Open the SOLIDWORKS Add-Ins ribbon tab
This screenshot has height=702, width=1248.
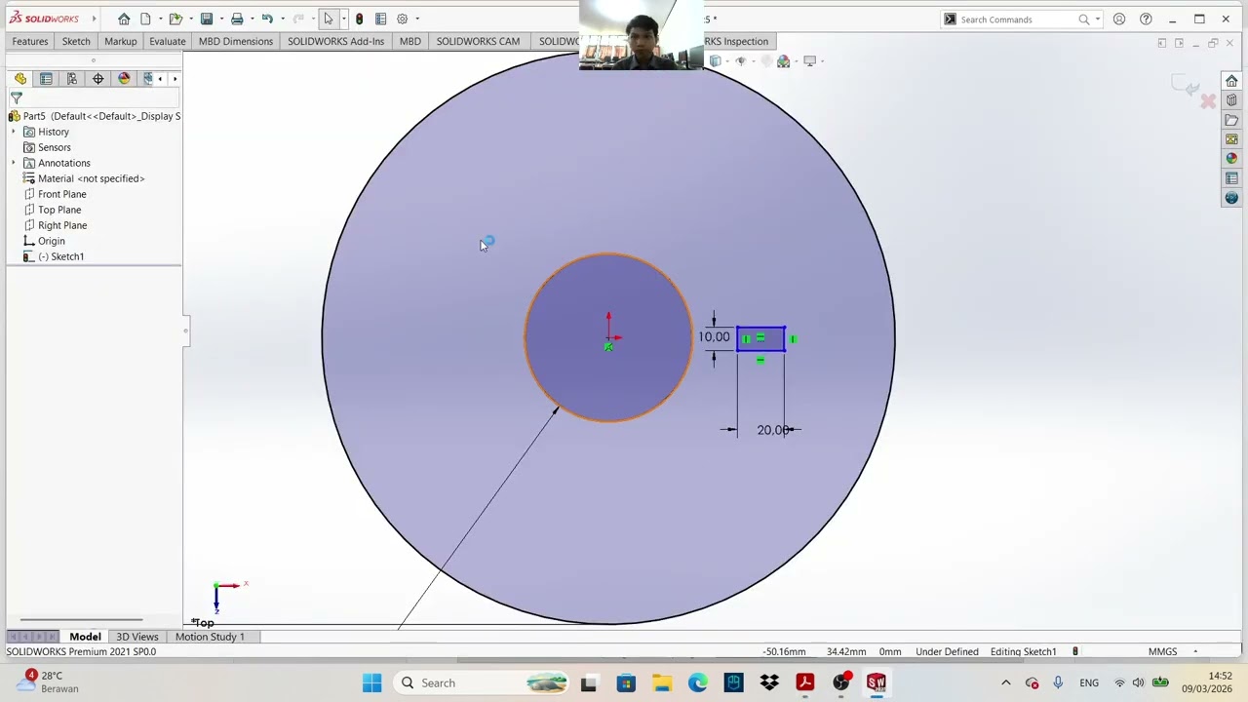point(335,41)
